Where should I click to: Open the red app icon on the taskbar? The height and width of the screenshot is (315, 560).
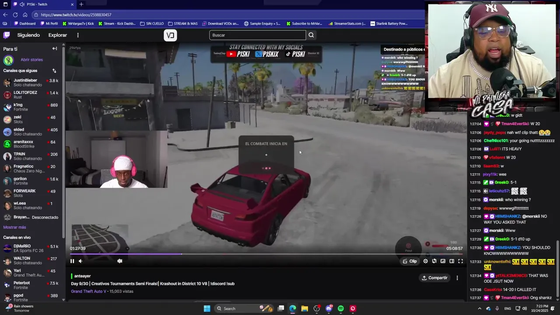tap(353, 308)
